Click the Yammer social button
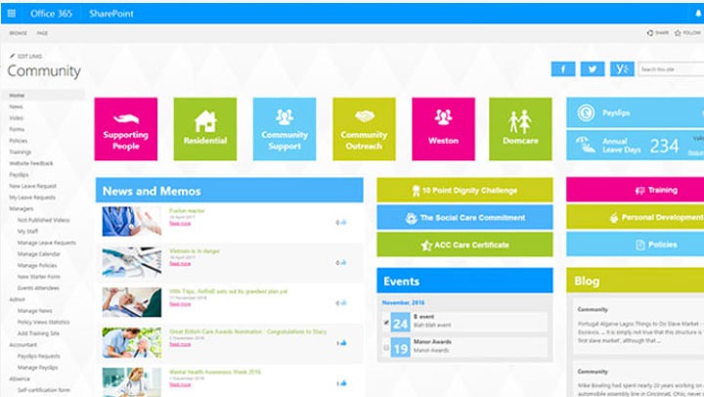 (621, 69)
